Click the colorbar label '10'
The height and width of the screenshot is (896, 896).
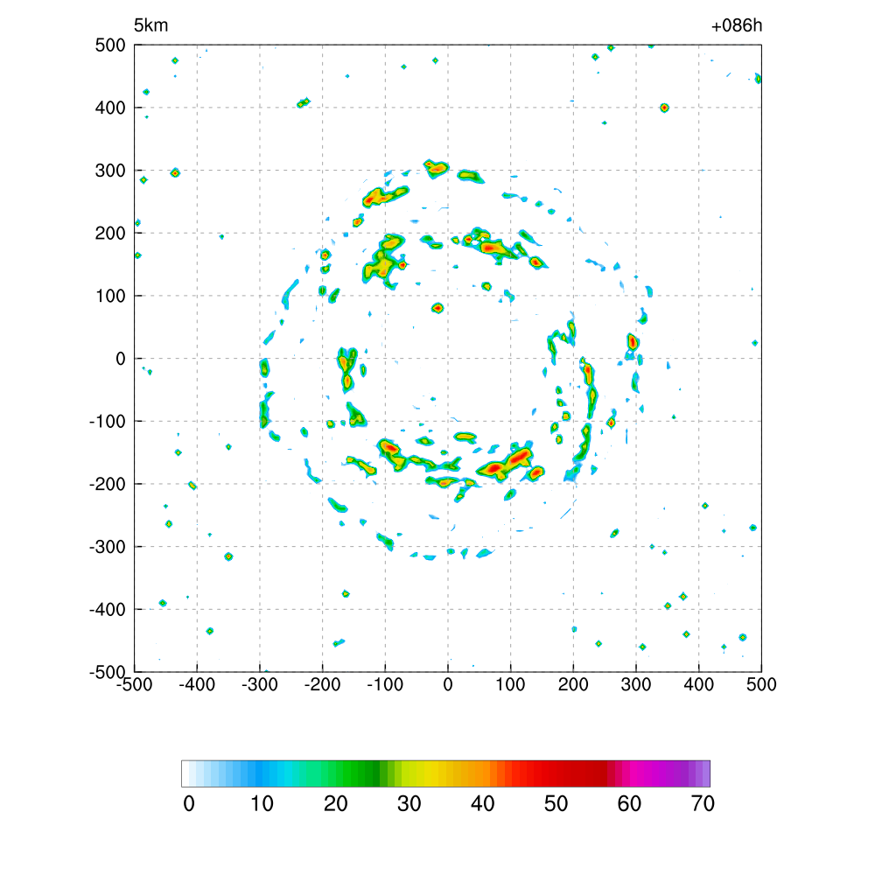(262, 804)
